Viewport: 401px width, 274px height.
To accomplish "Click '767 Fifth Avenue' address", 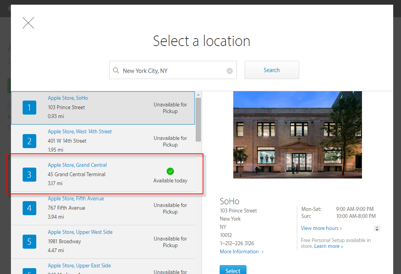I will [66, 208].
